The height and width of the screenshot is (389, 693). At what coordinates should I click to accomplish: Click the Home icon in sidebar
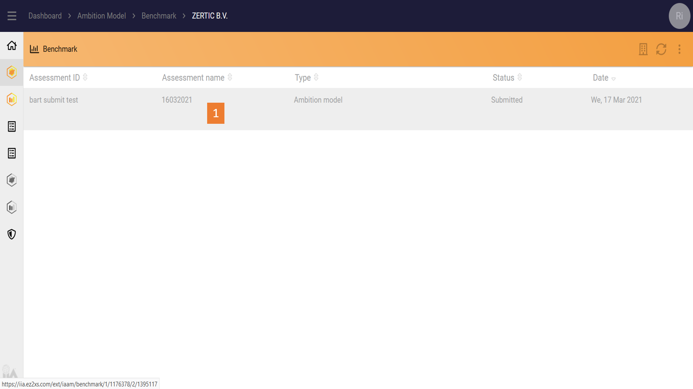click(12, 45)
